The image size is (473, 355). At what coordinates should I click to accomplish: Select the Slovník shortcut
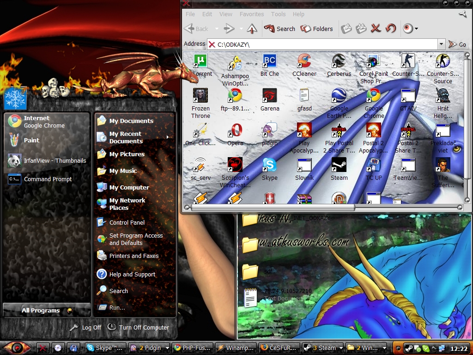[x=304, y=165]
